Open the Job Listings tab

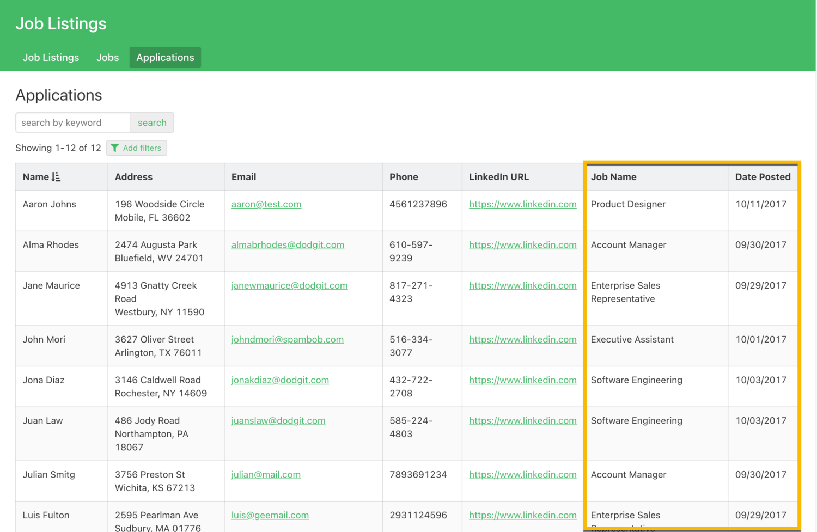(51, 58)
